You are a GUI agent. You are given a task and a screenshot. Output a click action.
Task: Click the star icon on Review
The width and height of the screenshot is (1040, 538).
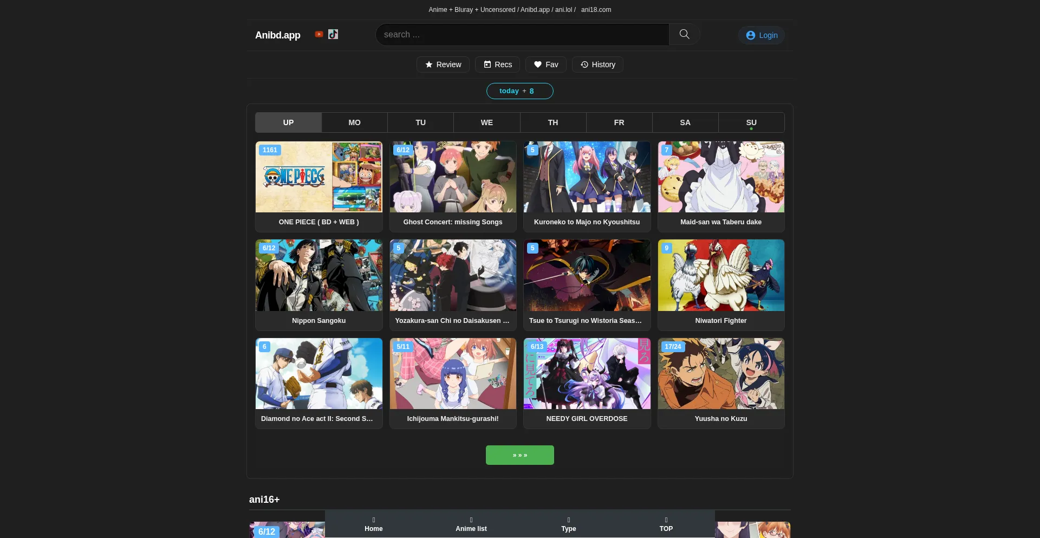tap(429, 64)
